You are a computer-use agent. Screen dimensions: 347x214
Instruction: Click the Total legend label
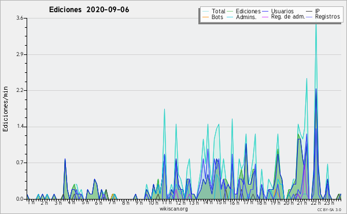point(218,11)
